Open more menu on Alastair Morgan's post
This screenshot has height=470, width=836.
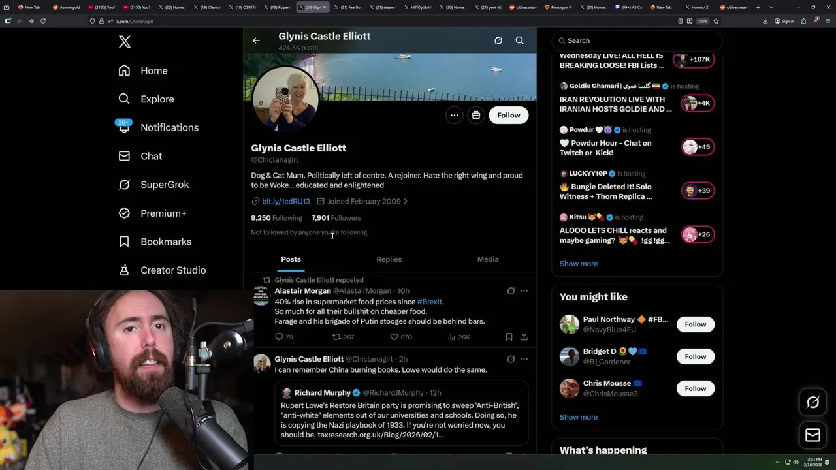(524, 291)
